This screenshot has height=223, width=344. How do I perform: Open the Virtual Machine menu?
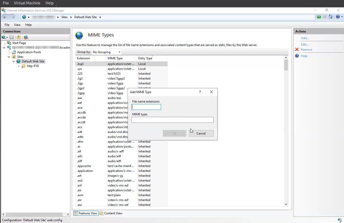tap(27, 3)
